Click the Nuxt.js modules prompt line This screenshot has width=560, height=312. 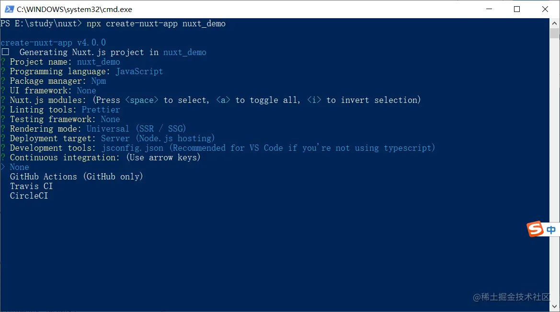[211, 100]
